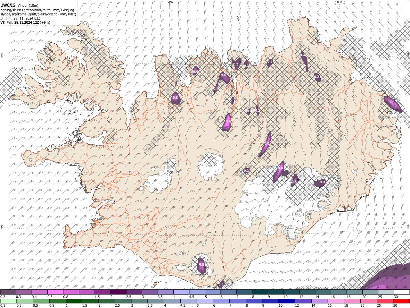410x308 pixels.
Task: Click the 0.3 value on the south coast blob
Action: point(221,284)
